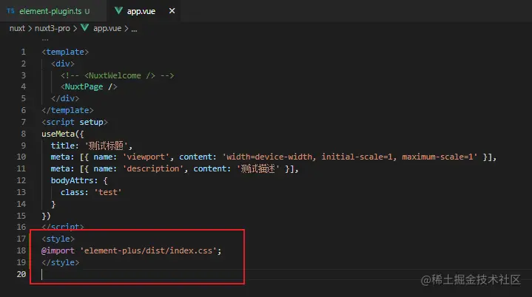Click the commented NuxtWelcome line

118,75
